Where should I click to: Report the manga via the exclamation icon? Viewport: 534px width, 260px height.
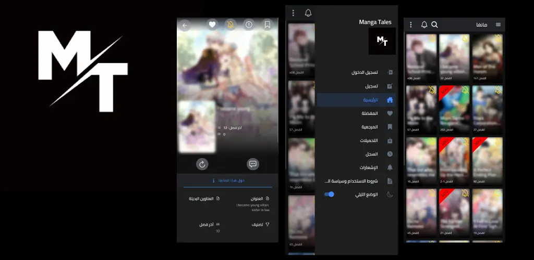point(249,24)
